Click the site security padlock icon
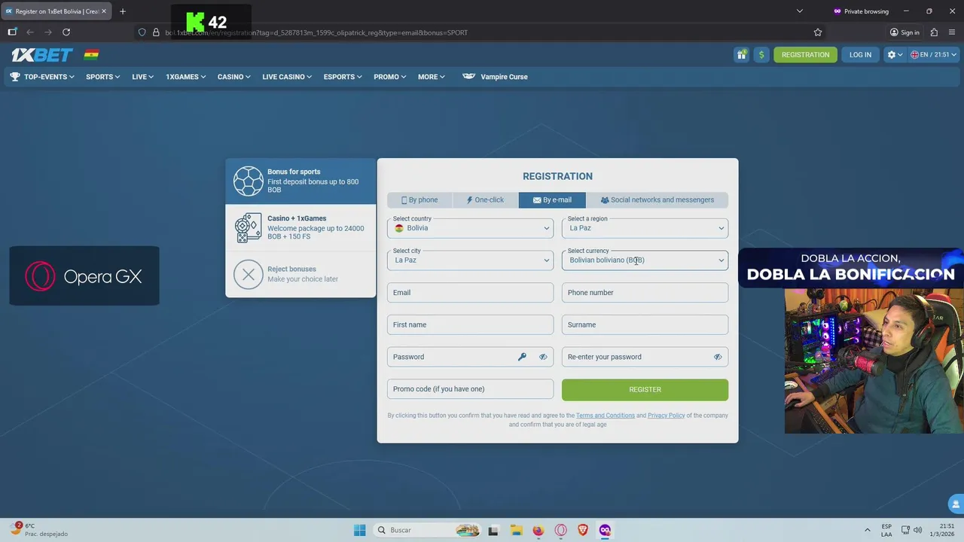 (x=156, y=32)
